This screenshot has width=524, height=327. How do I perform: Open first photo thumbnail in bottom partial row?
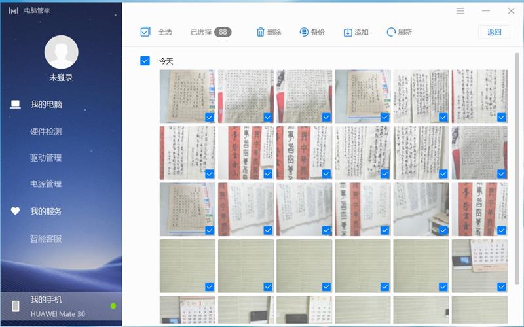[x=187, y=309]
